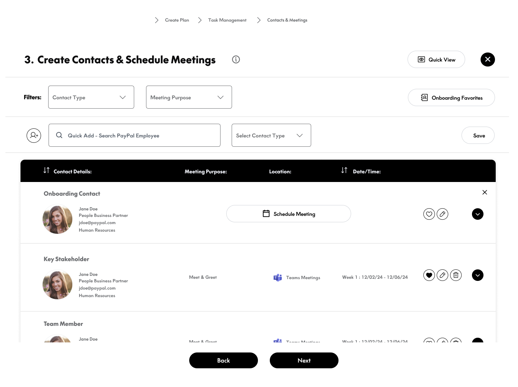Open the Contact Type filter dropdown
Viewport: 518px width, 387px height.
[x=91, y=97]
